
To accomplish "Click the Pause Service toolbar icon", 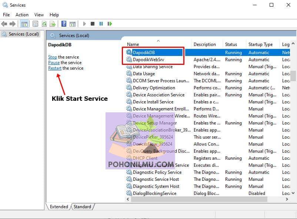I will click(x=101, y=24).
